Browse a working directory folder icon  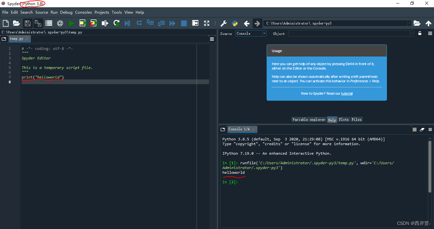click(x=417, y=23)
